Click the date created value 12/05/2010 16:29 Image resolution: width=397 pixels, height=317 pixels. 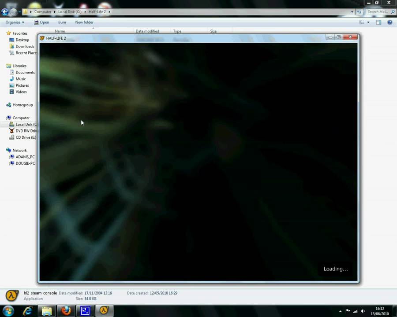(x=163, y=293)
